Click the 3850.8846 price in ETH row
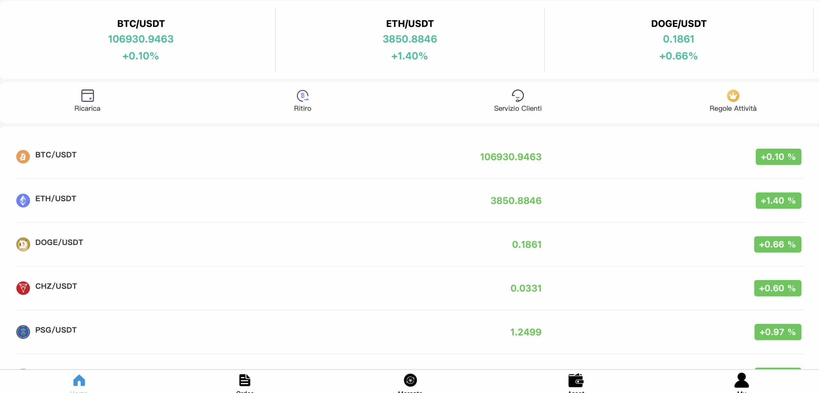Viewport: 819px width, 393px height. (x=516, y=201)
